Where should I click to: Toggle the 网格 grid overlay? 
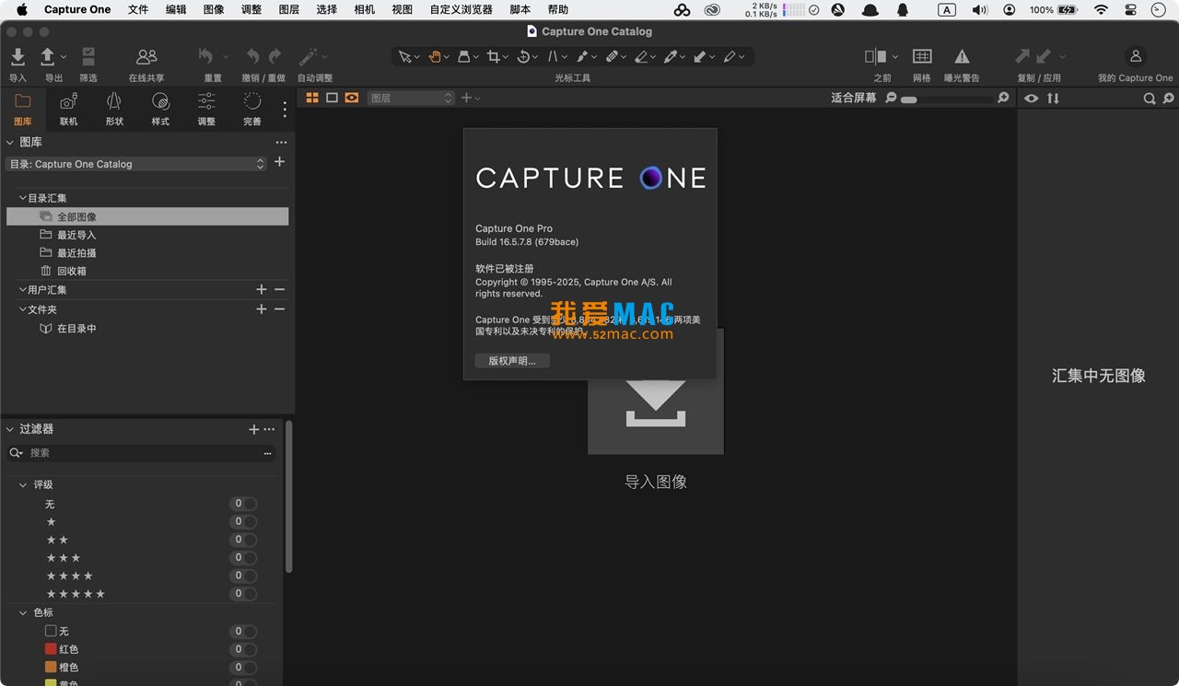tap(922, 57)
